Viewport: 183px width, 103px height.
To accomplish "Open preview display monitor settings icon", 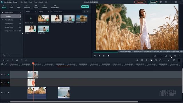I will tap(166, 56).
